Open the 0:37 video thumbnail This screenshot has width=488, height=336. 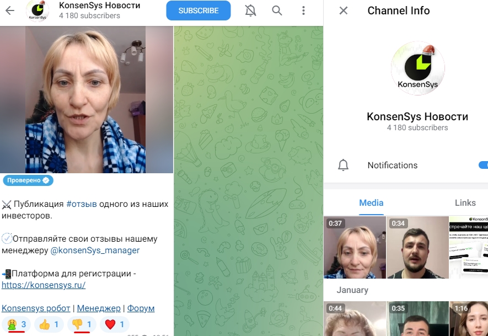coord(355,247)
